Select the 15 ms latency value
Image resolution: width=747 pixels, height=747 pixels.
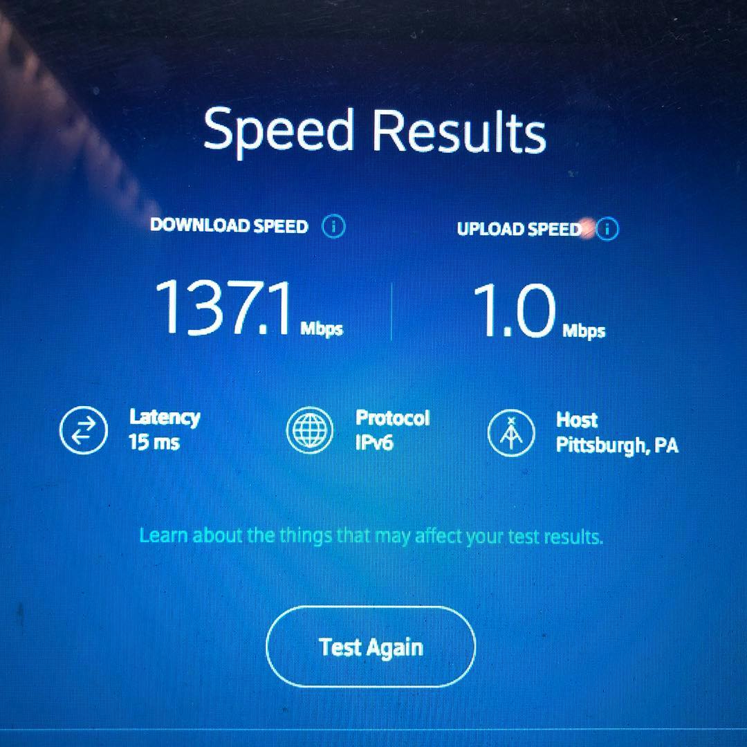click(154, 442)
